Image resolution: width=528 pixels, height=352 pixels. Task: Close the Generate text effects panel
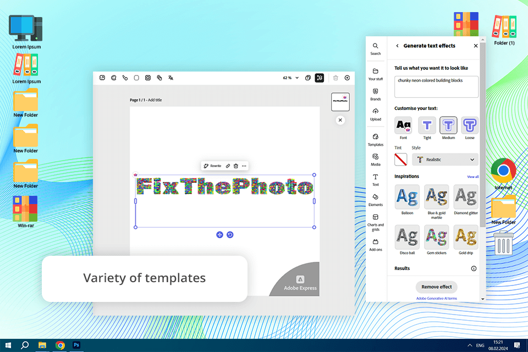click(475, 46)
